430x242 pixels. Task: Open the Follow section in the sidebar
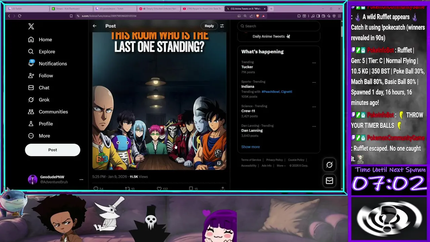click(40, 76)
